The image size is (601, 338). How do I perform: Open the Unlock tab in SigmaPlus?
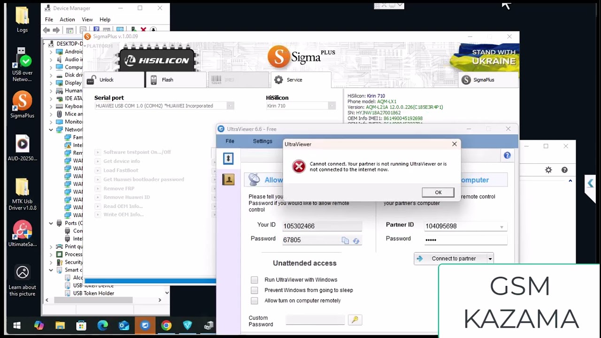(x=114, y=80)
